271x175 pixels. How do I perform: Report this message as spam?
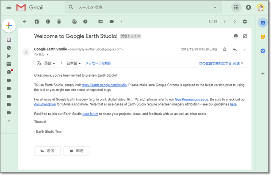(48, 22)
